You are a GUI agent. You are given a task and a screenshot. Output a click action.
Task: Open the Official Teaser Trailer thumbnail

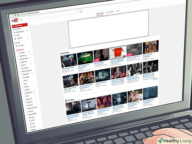coord(73,107)
